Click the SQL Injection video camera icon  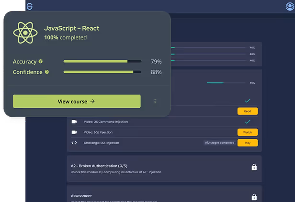point(74,132)
